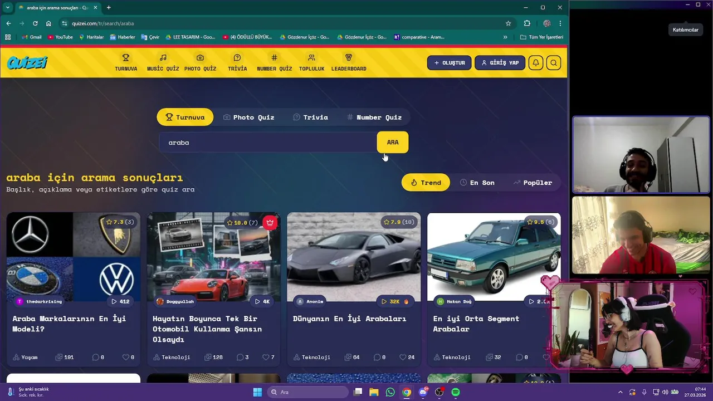Open Music Quiz from the header navigation
This screenshot has height=401, width=713.
(163, 62)
